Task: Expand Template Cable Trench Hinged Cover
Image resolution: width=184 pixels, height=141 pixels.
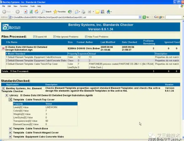Action: tap(10, 133)
